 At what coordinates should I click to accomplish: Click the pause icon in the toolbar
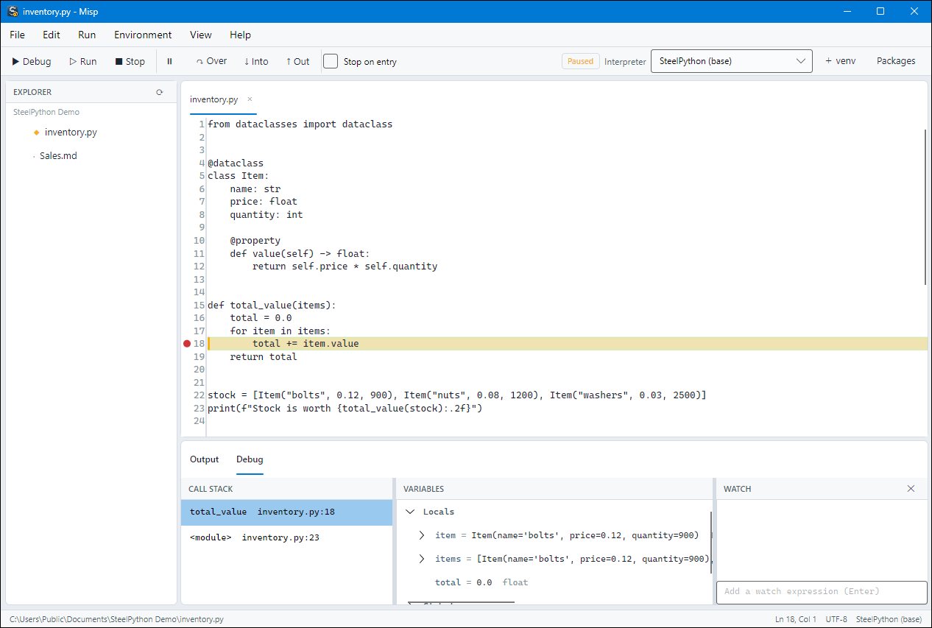169,61
